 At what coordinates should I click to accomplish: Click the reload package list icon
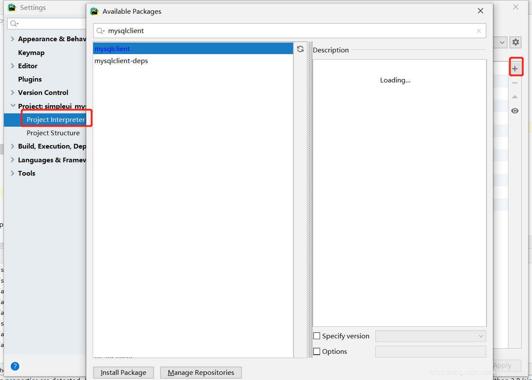tap(300, 49)
